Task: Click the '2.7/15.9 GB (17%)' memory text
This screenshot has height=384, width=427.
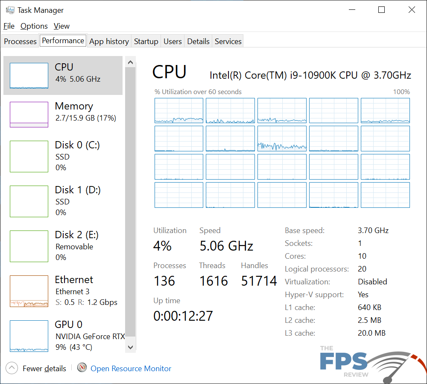Action: click(86, 118)
